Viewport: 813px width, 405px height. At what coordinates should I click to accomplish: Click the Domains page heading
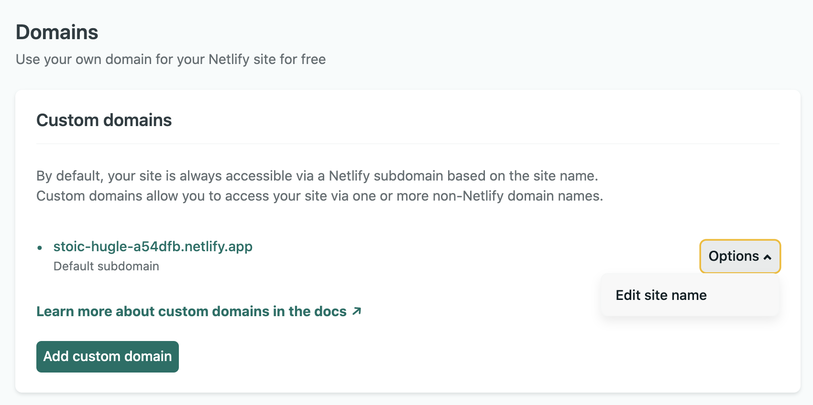click(x=57, y=32)
